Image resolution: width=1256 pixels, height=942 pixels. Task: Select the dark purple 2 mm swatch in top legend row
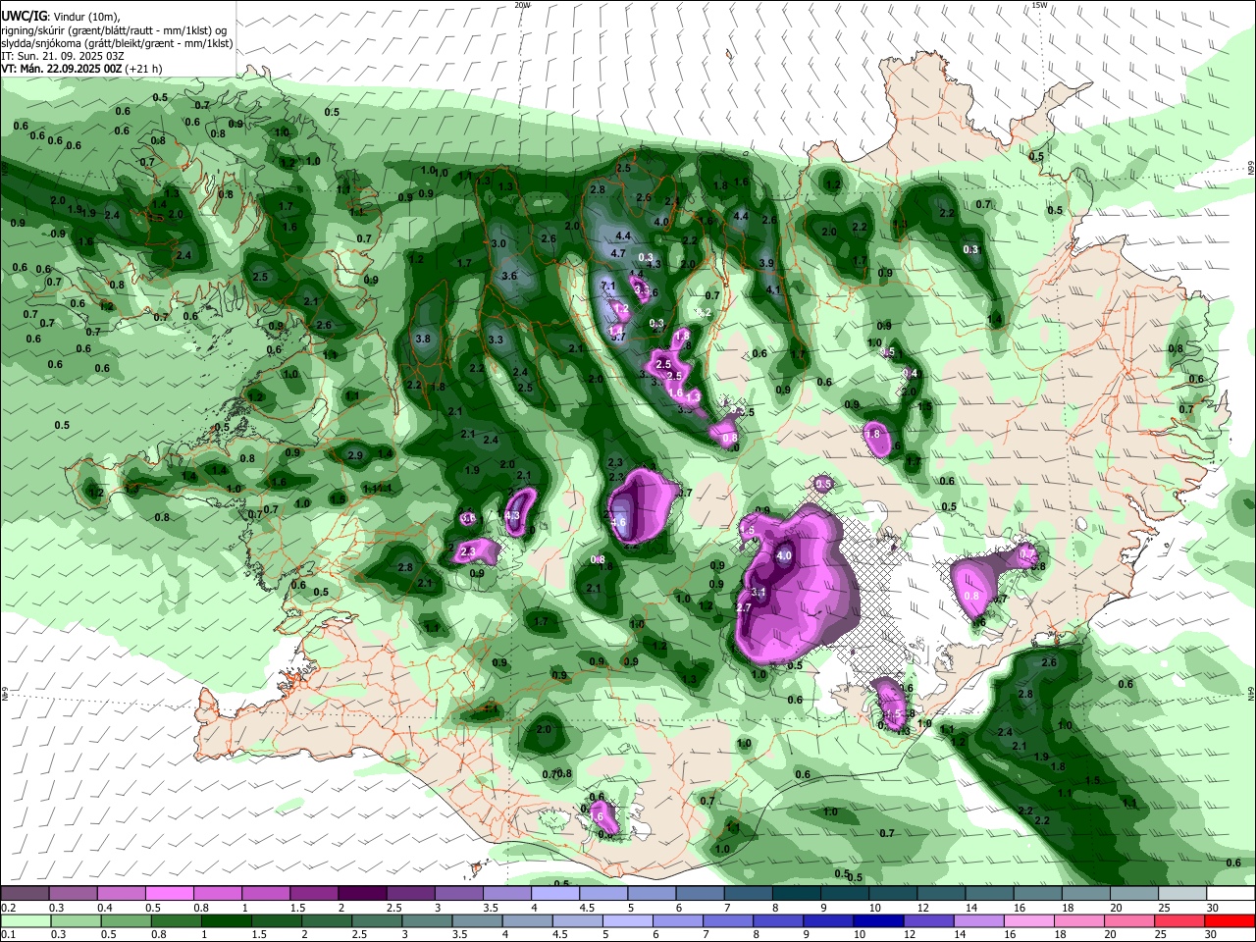tap(361, 893)
